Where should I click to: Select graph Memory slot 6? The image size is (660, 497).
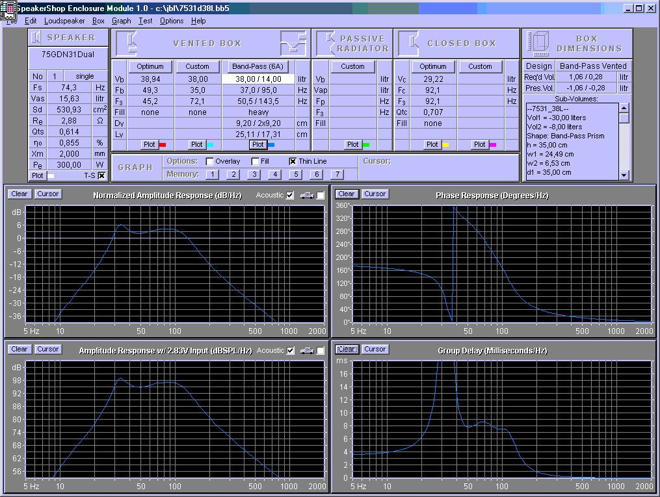click(x=317, y=175)
